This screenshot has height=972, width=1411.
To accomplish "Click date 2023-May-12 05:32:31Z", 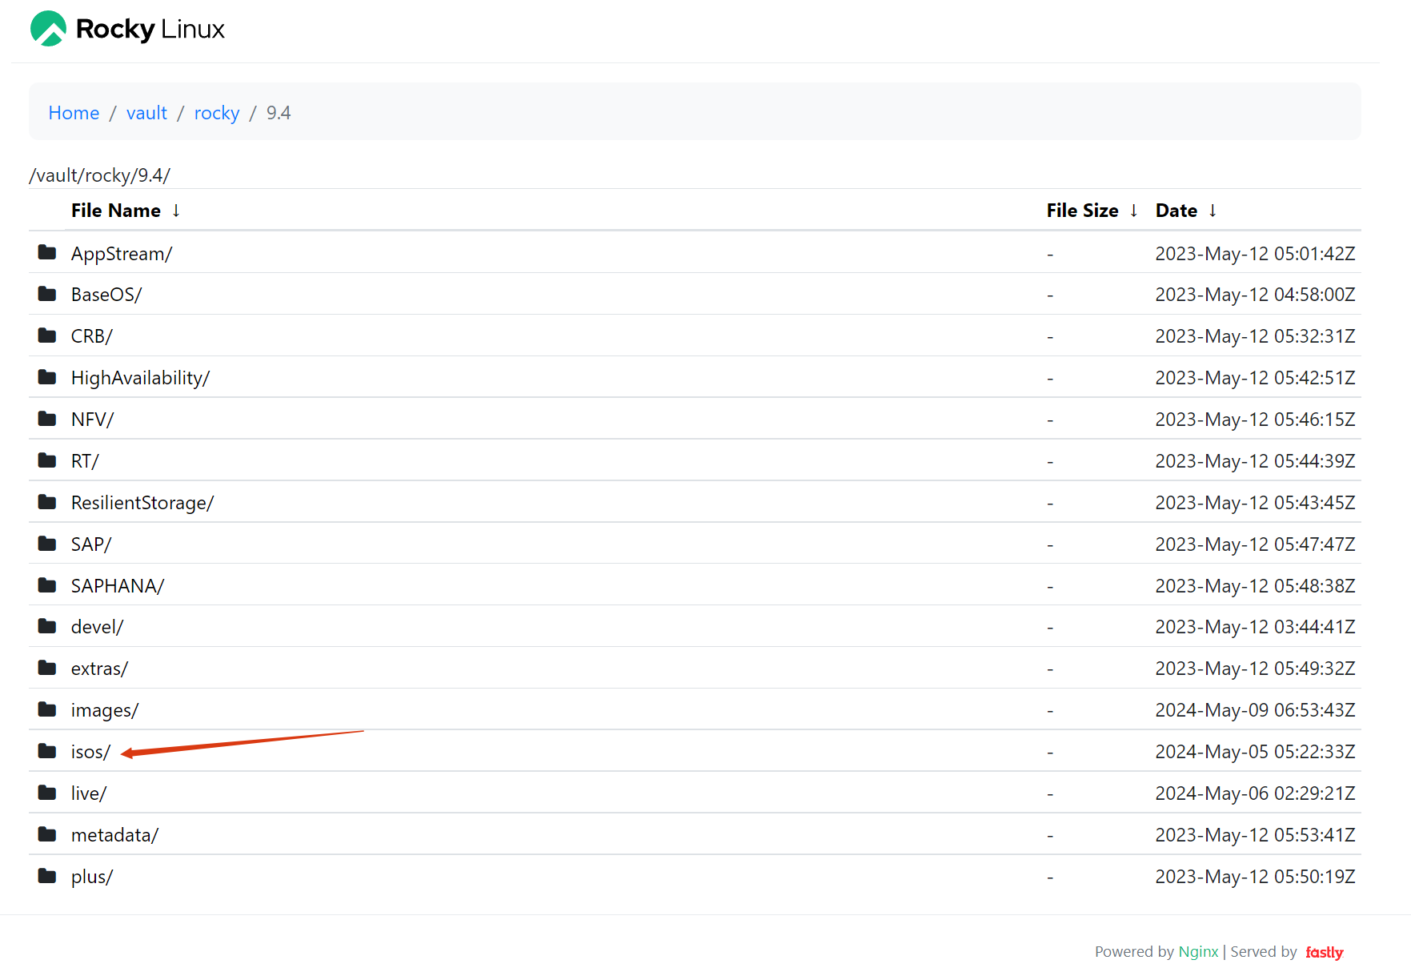I will (x=1255, y=336).
